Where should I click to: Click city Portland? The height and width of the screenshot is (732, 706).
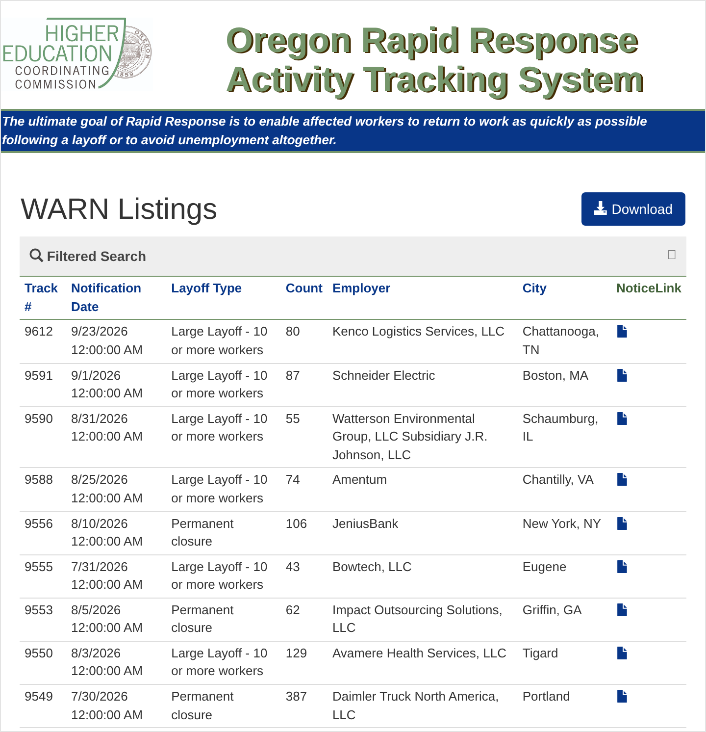(x=546, y=696)
